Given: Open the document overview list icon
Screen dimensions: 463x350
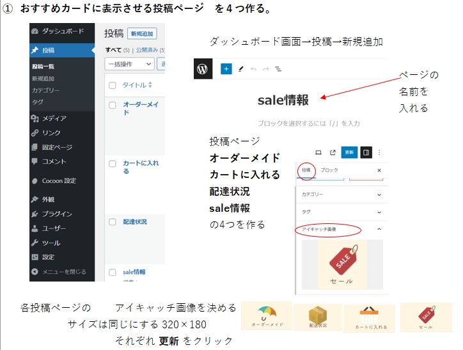Looking at the screenshot, I should pos(278,69).
